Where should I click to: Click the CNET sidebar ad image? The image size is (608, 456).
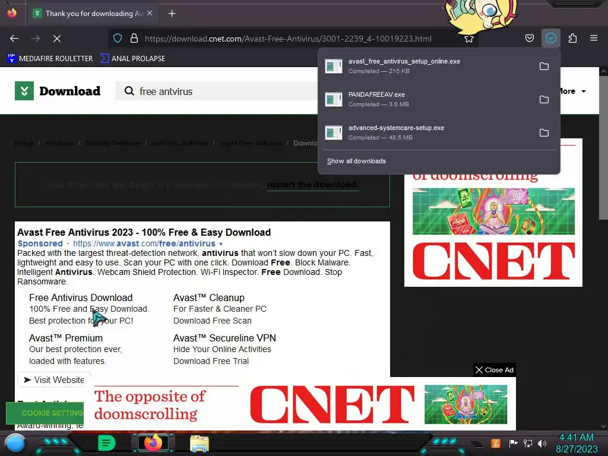tap(493, 231)
